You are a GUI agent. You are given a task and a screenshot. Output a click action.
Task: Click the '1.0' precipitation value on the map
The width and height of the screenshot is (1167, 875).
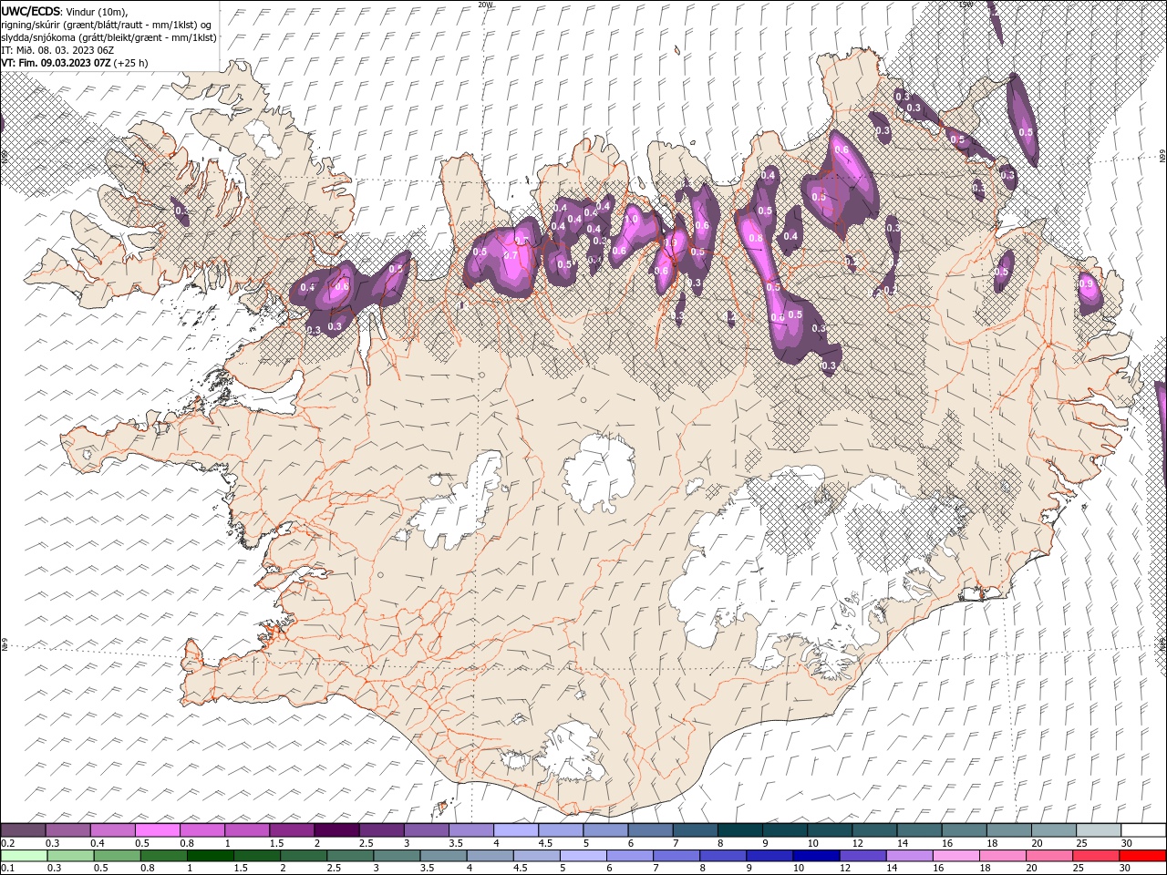[630, 219]
